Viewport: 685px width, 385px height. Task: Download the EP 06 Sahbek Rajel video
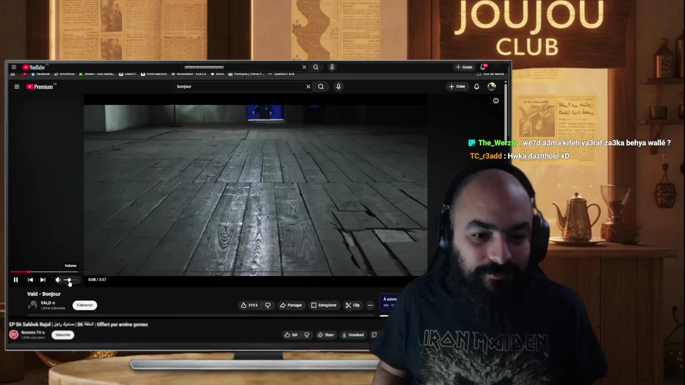(353, 335)
